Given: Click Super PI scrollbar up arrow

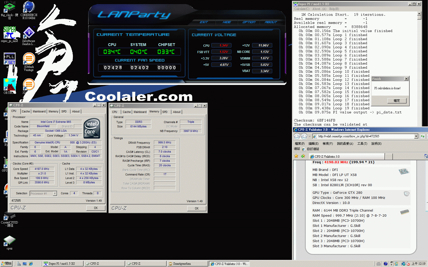Looking at the screenshot, I should (419, 13).
